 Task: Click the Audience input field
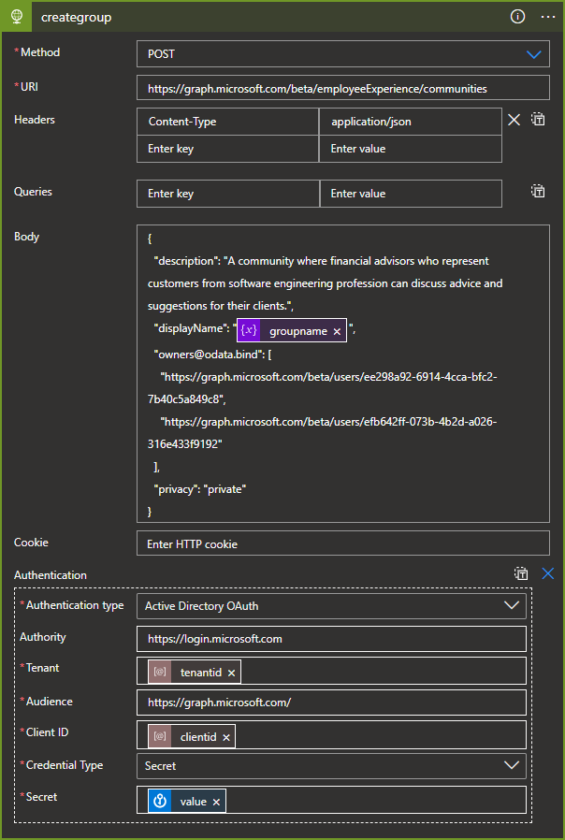[x=331, y=702]
